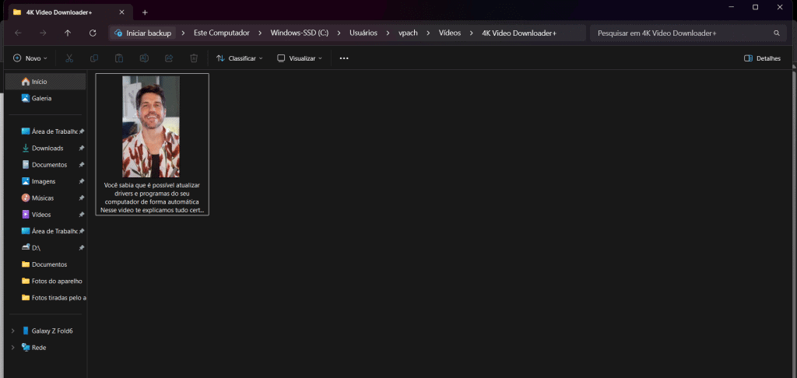Viewport: 797px width, 378px height.
Task: Go up one folder level
Action: (x=68, y=33)
